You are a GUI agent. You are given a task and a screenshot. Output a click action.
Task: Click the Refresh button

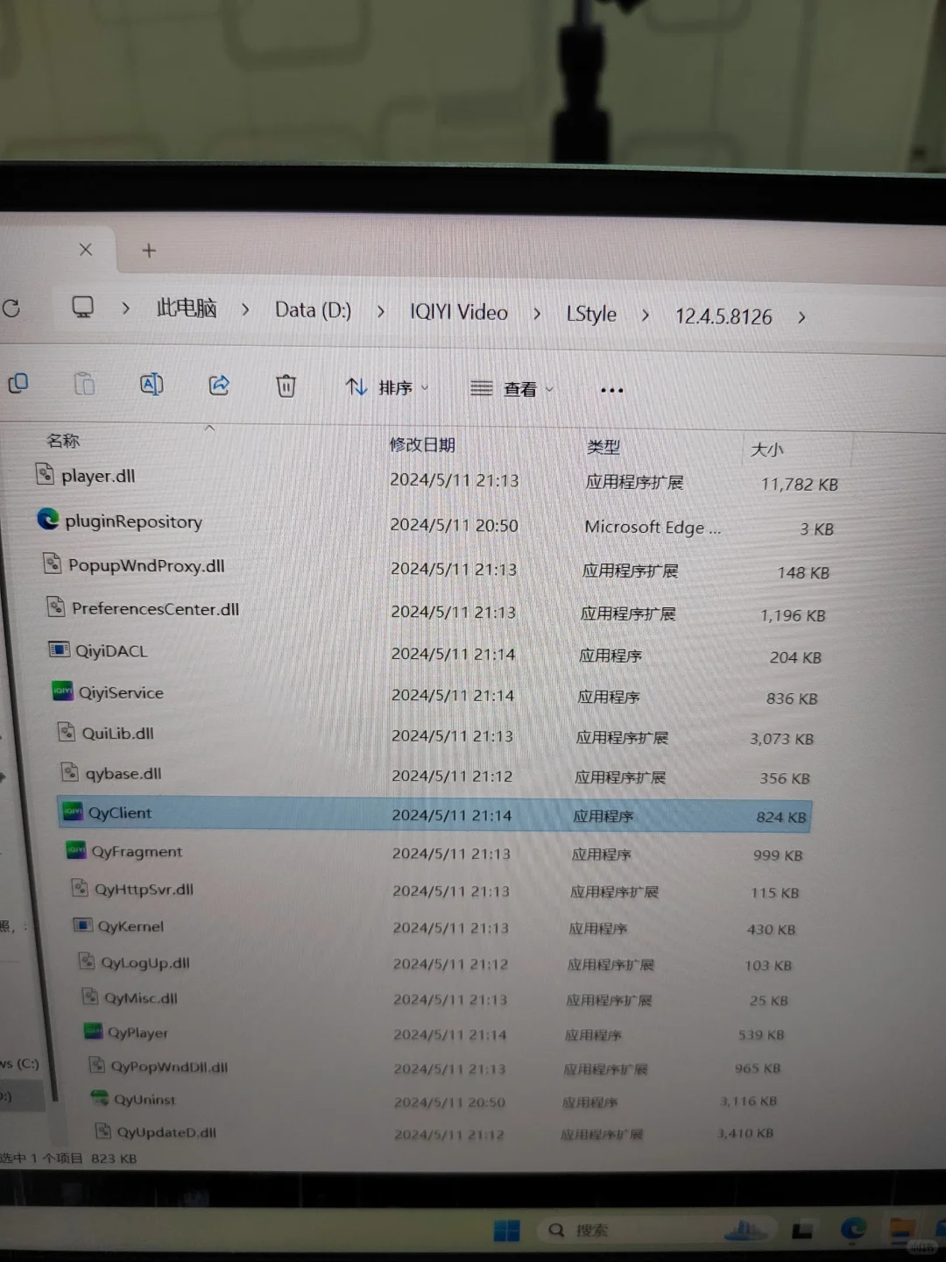coord(11,308)
